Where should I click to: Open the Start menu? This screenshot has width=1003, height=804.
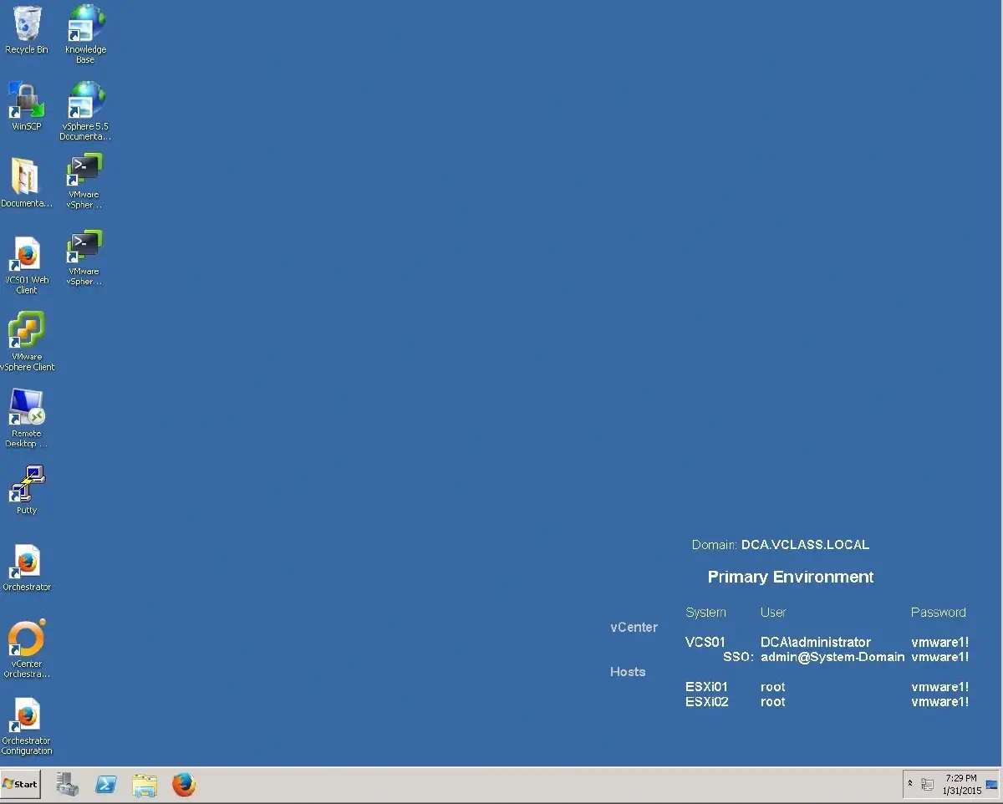(x=21, y=785)
